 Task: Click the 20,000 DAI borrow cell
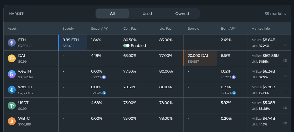[200, 58]
